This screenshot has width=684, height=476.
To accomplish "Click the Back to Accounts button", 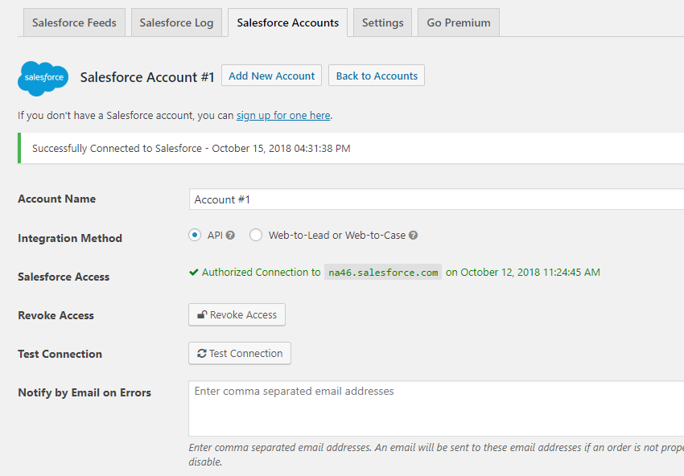I will coord(377,76).
